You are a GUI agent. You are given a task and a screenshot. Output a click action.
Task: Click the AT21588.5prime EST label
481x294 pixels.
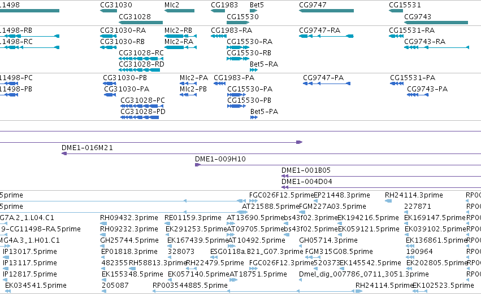pos(271,207)
